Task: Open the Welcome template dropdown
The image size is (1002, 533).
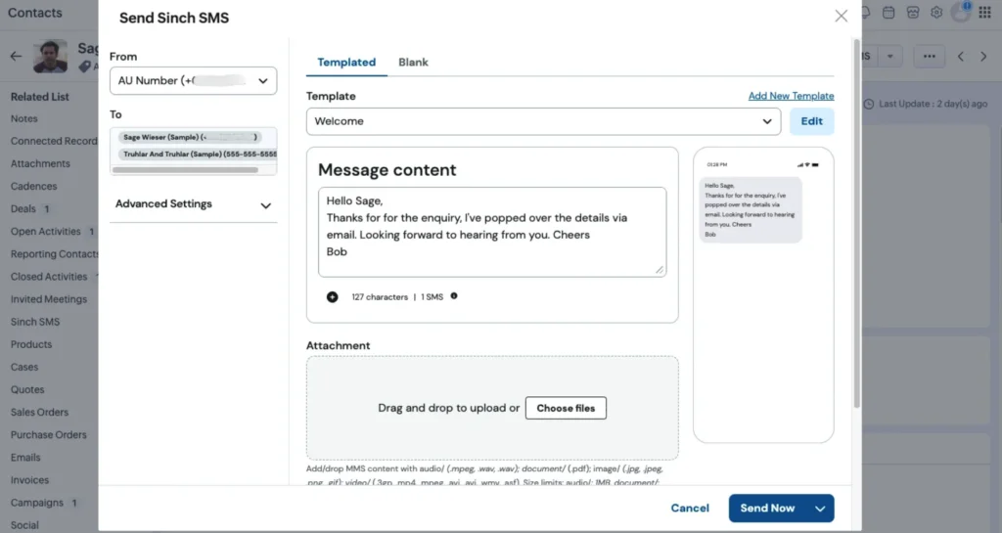Action: (x=543, y=121)
